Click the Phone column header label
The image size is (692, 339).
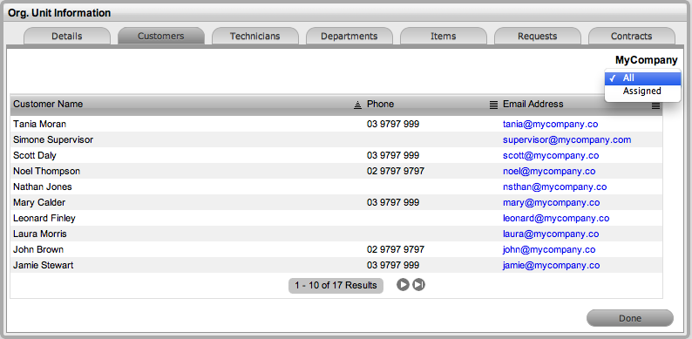point(380,105)
